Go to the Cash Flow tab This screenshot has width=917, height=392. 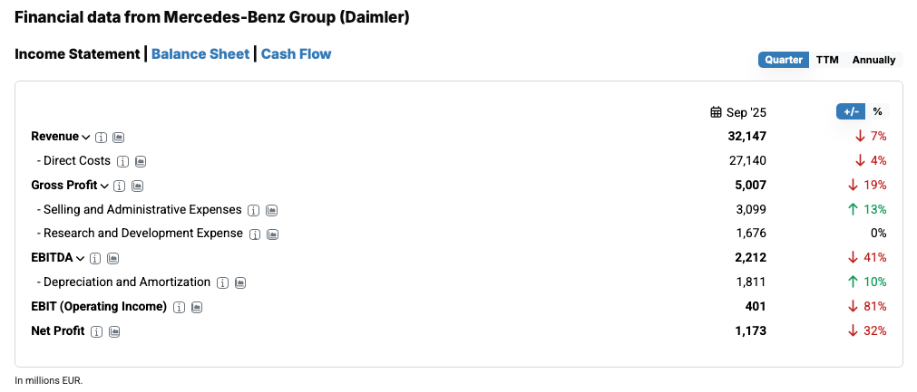point(296,54)
